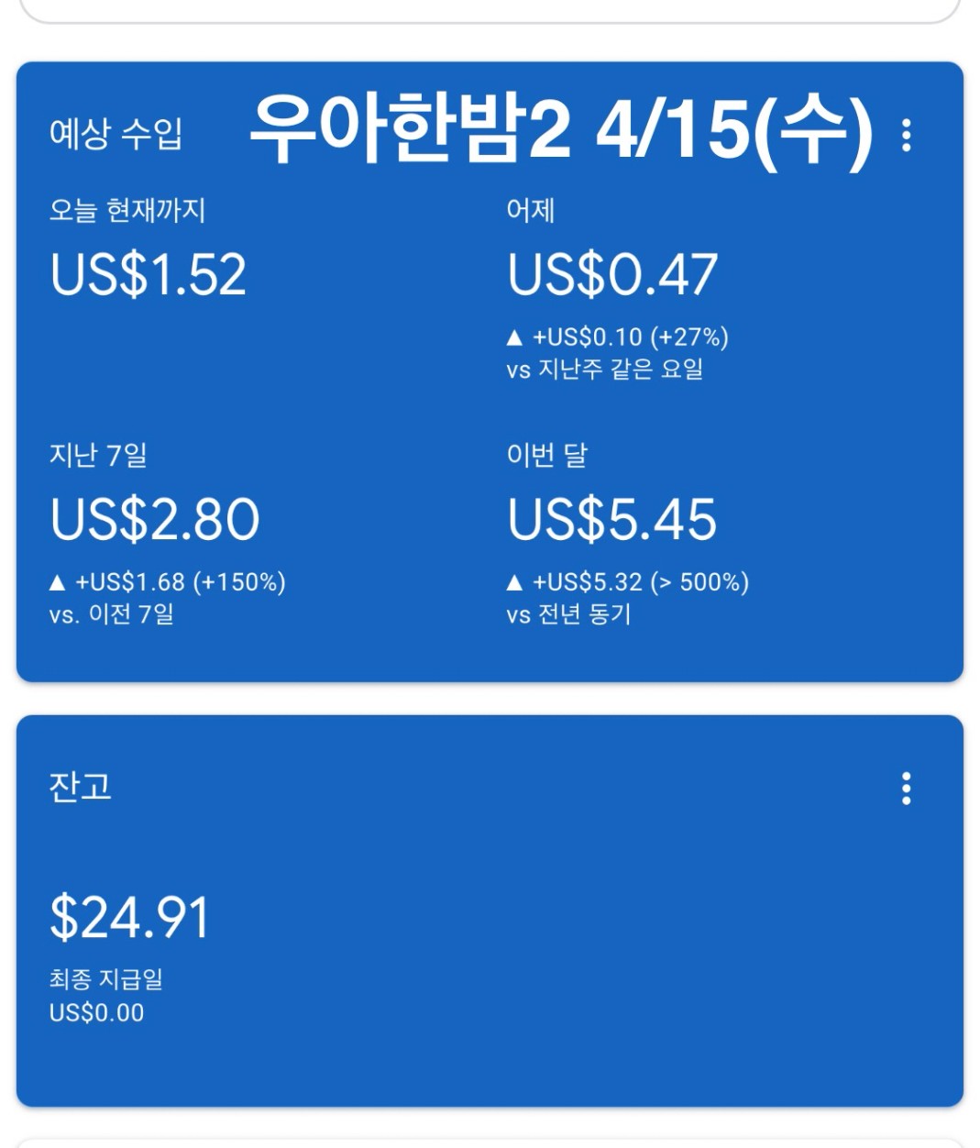
Task: Click the up-triangle icon beside +US$5.32
Action: (x=514, y=583)
